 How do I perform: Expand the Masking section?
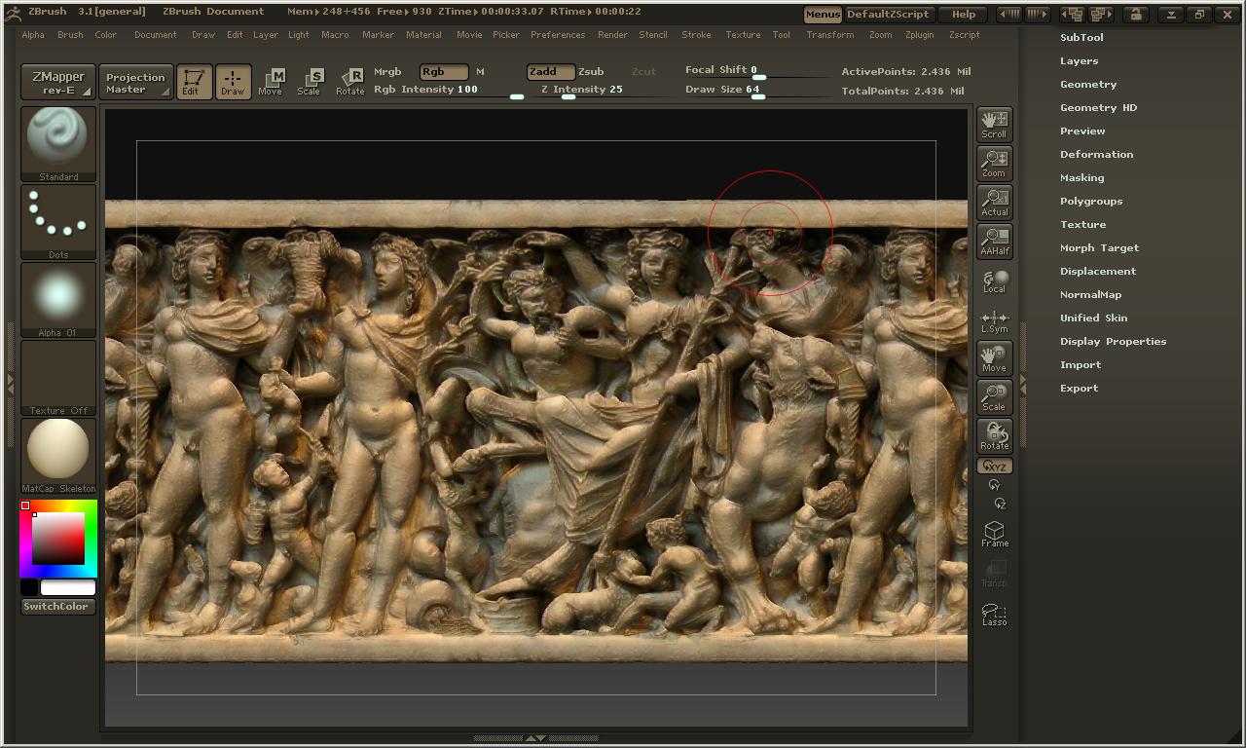point(1081,177)
